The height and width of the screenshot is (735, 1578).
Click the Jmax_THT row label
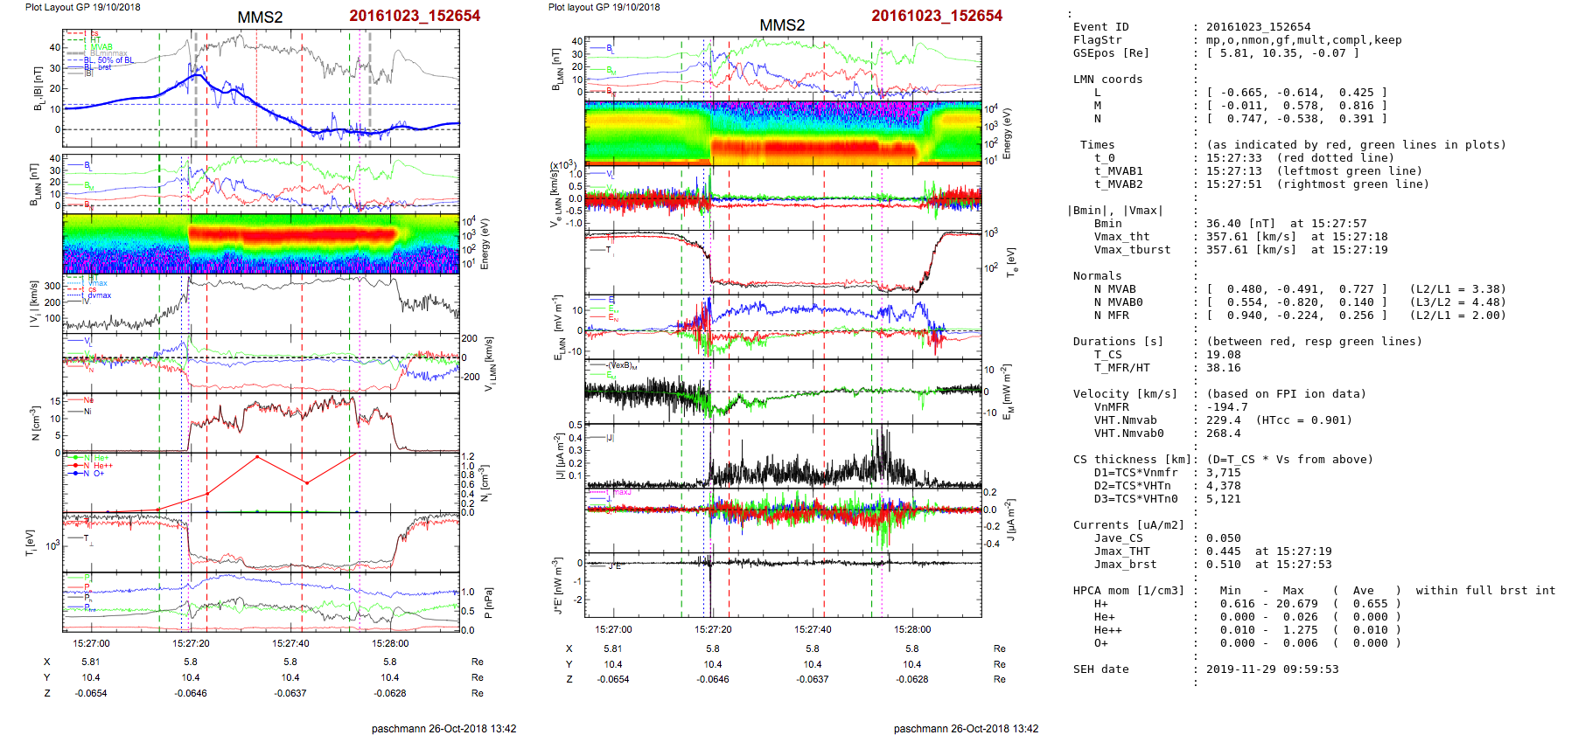[1121, 551]
